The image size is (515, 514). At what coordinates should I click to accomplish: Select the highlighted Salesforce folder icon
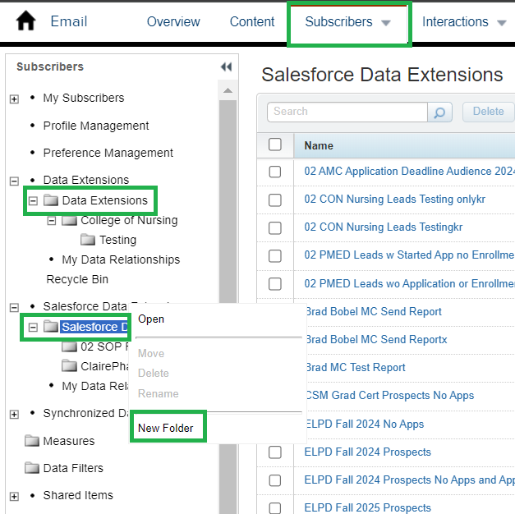click(x=51, y=327)
